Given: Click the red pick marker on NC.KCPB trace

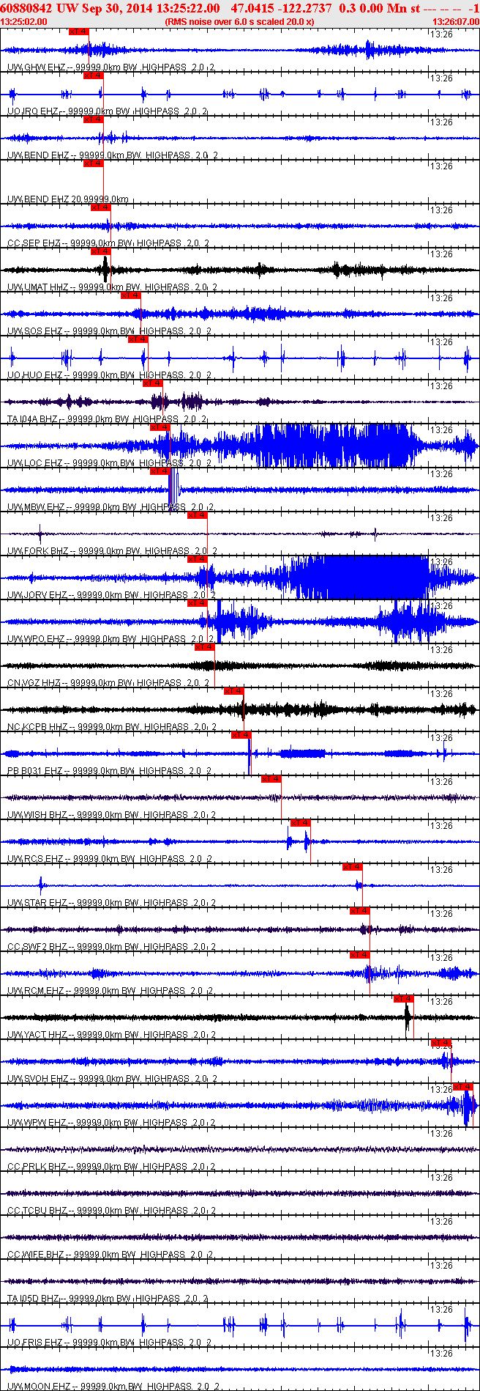Looking at the screenshot, I should pyautogui.click(x=233, y=691).
